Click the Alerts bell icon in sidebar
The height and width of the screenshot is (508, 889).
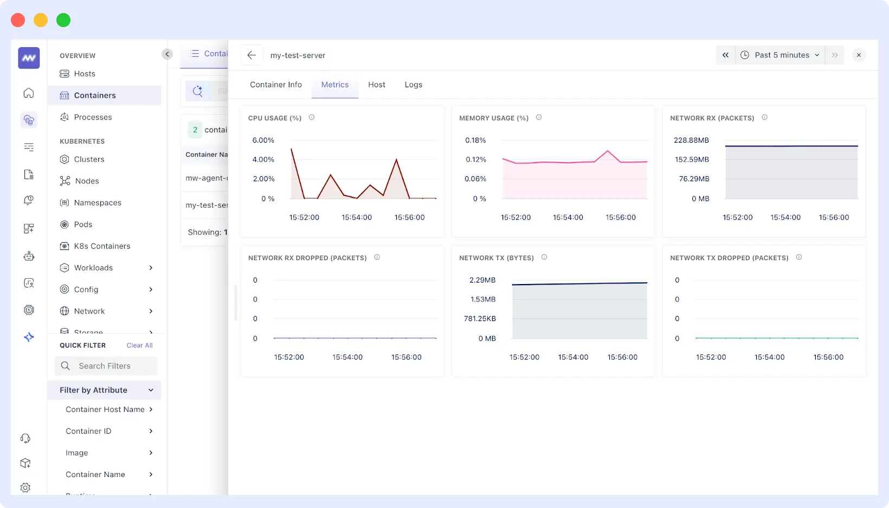[28, 201]
